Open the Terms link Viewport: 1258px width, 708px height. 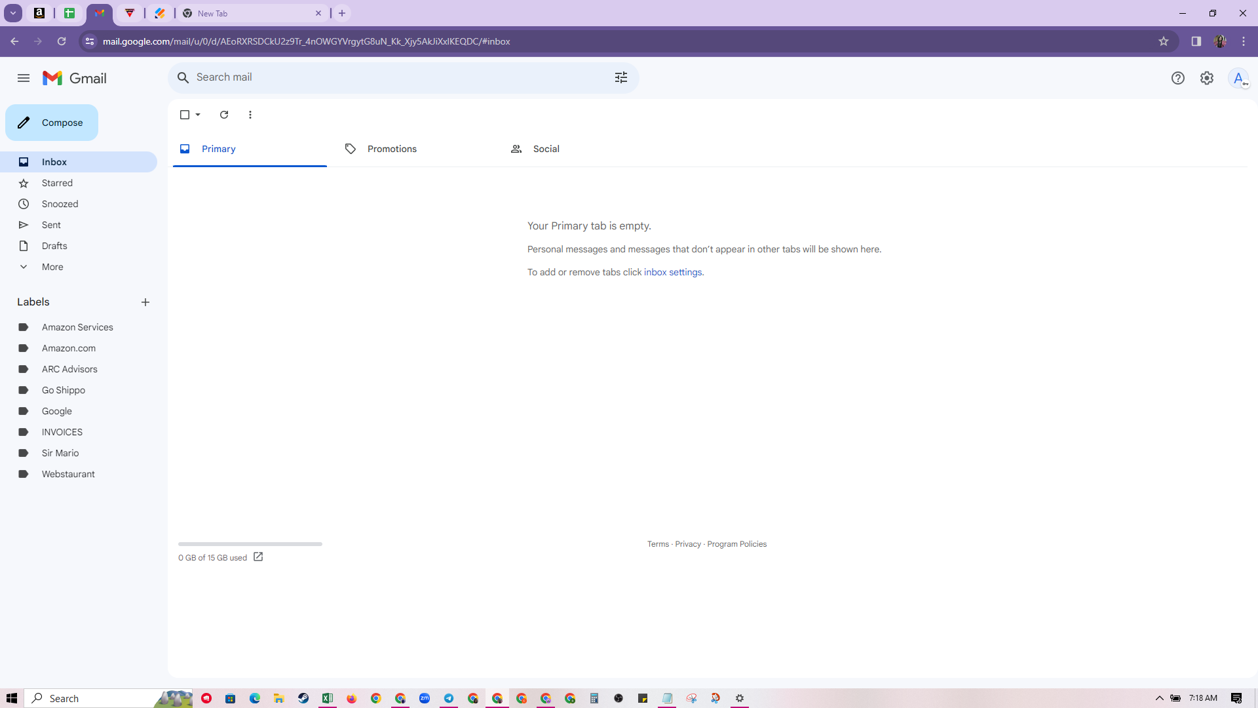pyautogui.click(x=658, y=544)
